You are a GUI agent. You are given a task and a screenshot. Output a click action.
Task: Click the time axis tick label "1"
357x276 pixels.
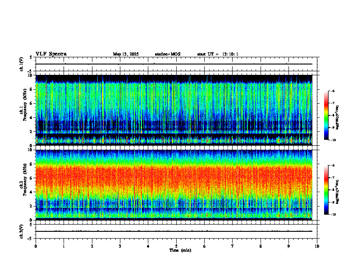point(64,246)
